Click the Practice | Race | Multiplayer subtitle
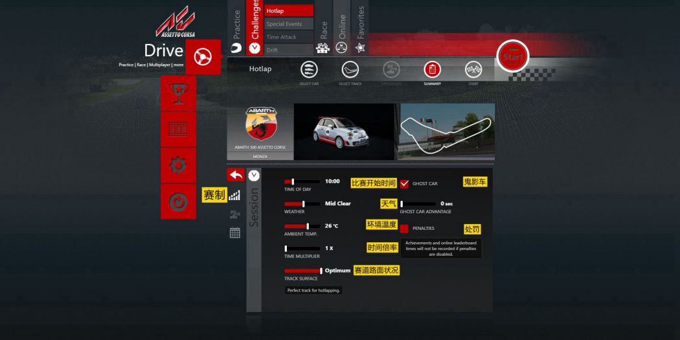Viewport: 680px width, 340px height. (151, 65)
